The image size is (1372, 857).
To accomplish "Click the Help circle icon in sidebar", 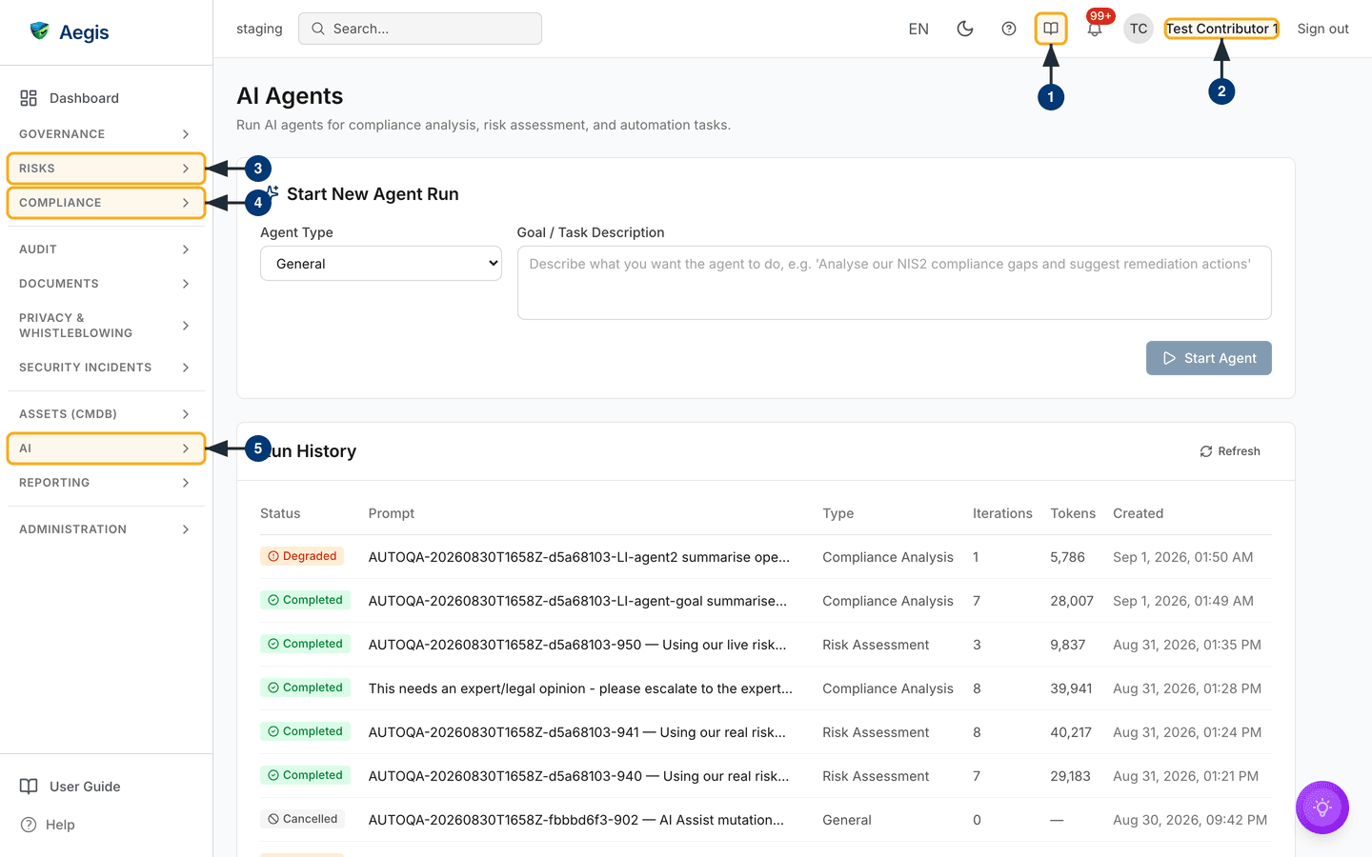I will 29,825.
